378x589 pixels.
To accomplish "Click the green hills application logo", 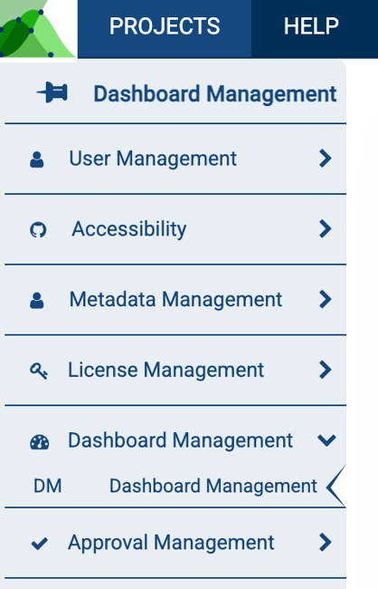I will pyautogui.click(x=37, y=29).
